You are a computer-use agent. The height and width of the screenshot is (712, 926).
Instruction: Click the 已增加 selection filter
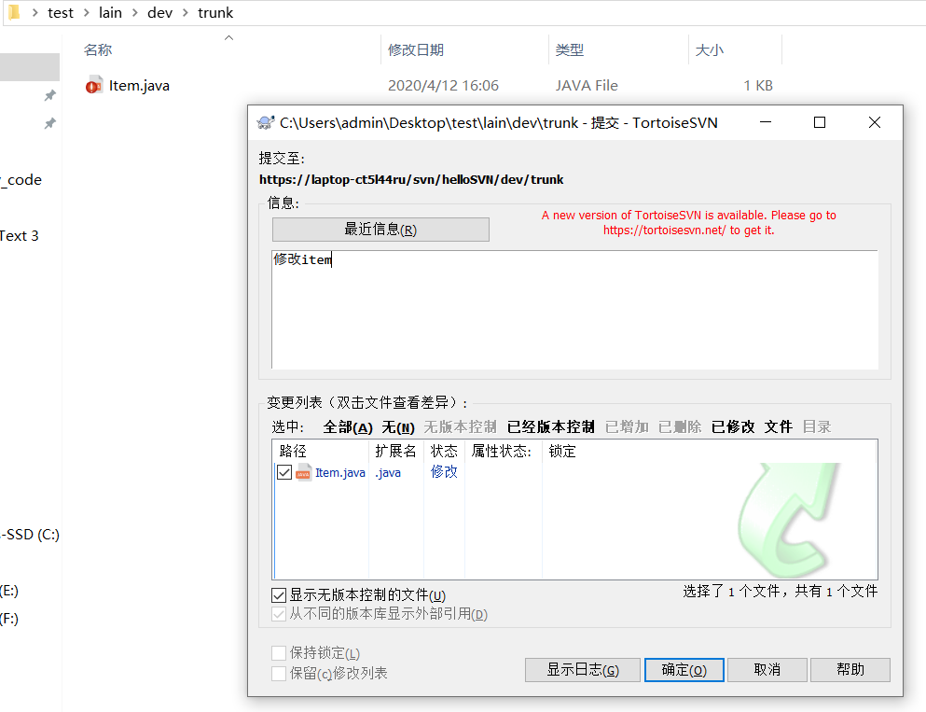click(627, 427)
